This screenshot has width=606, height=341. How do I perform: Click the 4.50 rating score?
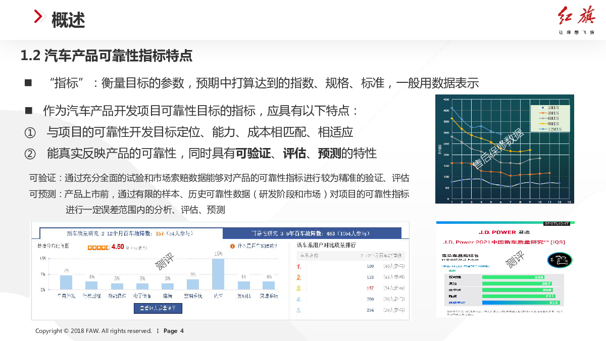pyautogui.click(x=117, y=247)
